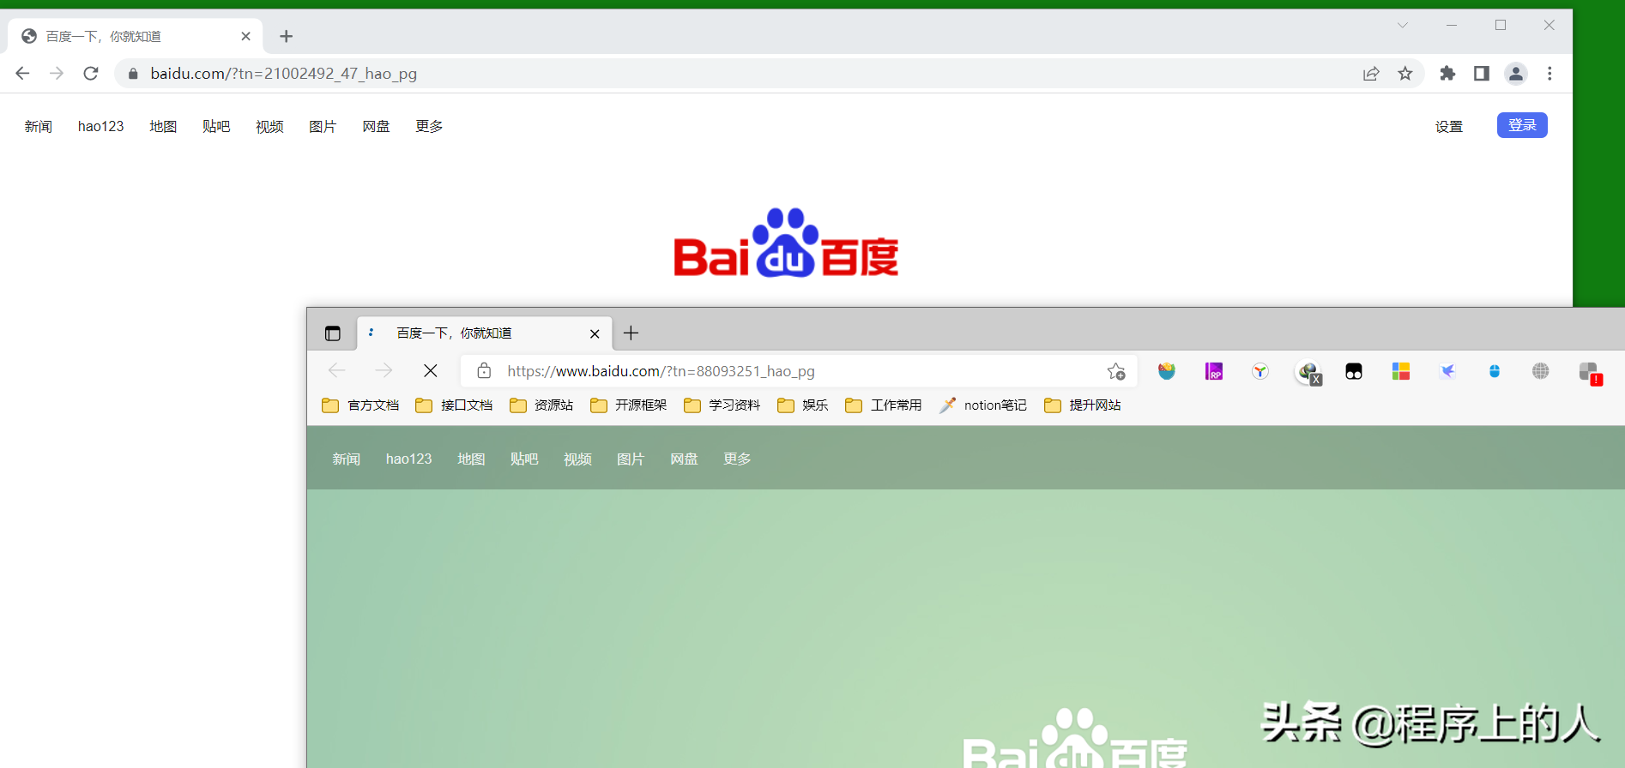Open the 开源框架 favorites folder

[x=629, y=405]
